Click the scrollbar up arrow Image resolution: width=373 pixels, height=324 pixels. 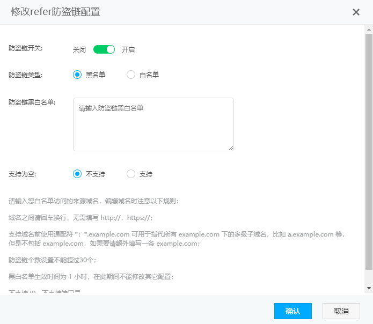[x=369, y=29]
